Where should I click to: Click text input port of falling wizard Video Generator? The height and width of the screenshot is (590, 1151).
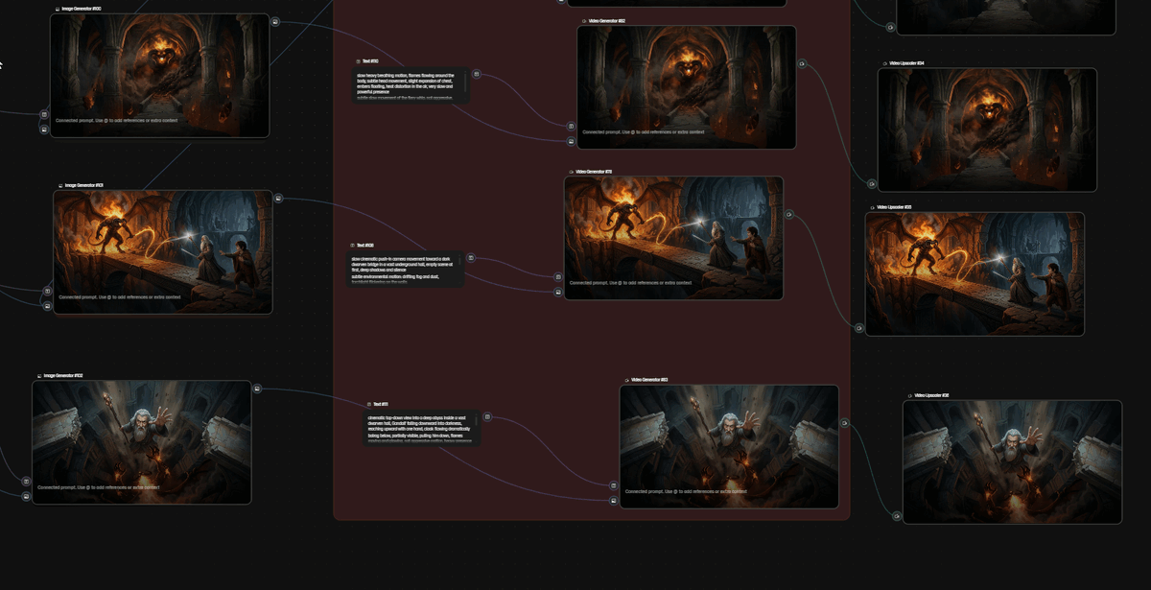point(614,485)
